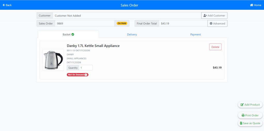Switch to the Payment tab
The width and height of the screenshot is (264, 131).
195,34
